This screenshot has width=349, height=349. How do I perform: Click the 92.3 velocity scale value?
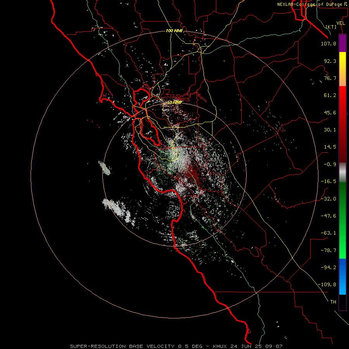point(330,61)
